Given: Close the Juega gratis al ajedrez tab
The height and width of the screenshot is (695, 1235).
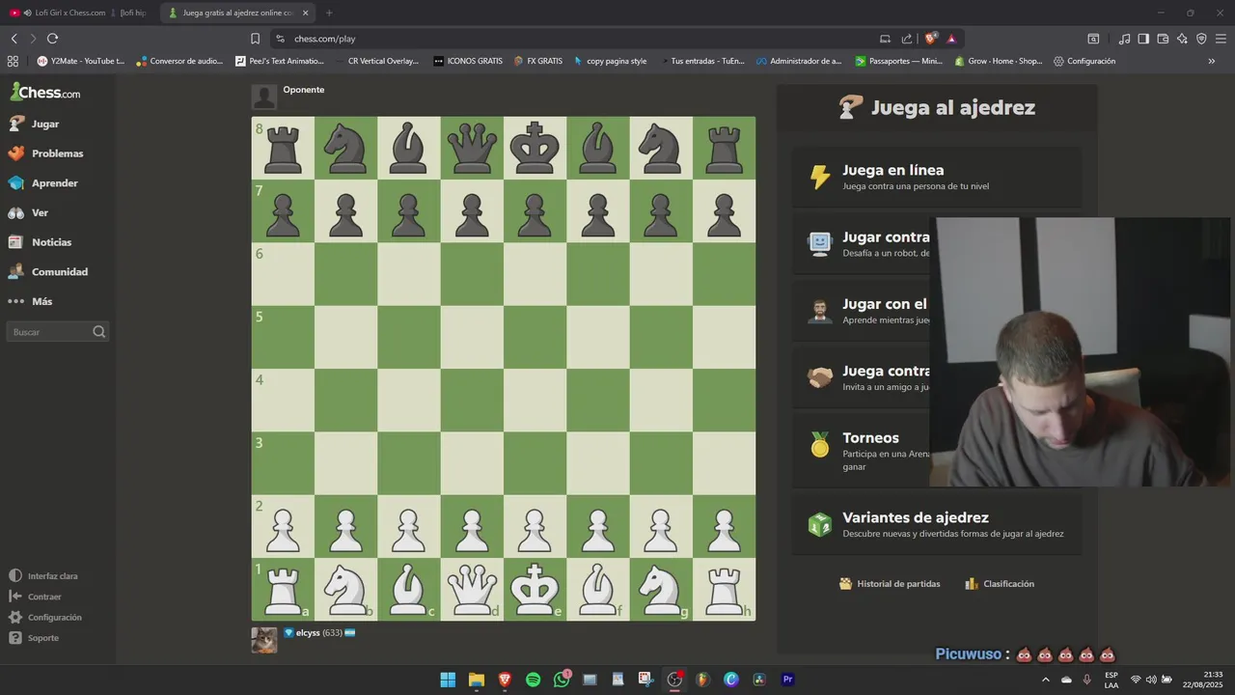Looking at the screenshot, I should coord(306,13).
